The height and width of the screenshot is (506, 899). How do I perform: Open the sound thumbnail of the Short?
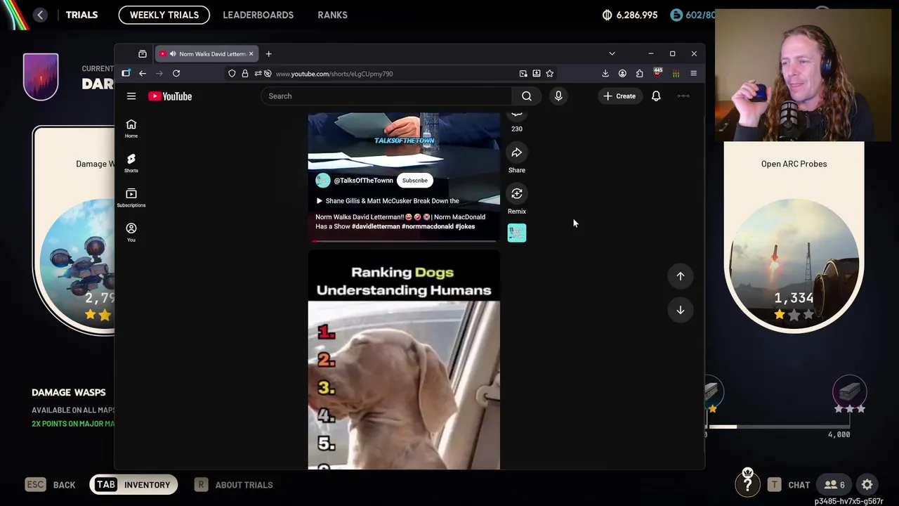(517, 233)
